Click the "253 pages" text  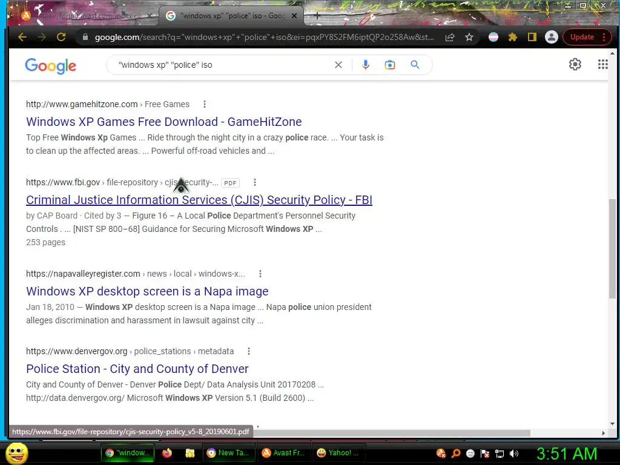coord(45,242)
